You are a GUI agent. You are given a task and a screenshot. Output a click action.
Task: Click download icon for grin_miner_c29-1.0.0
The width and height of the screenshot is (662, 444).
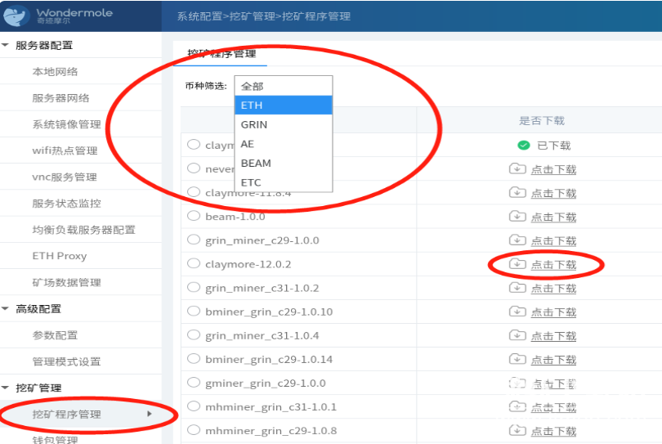[x=517, y=240]
